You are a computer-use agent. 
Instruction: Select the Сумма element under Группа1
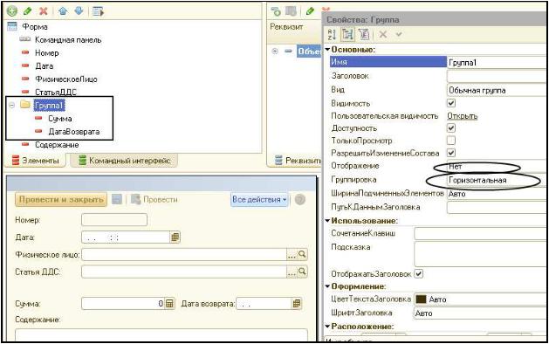60,119
